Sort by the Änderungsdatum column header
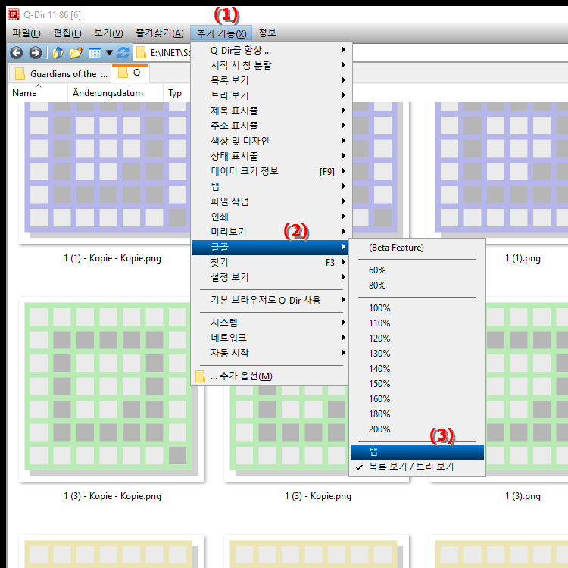568x568 pixels. [115, 93]
